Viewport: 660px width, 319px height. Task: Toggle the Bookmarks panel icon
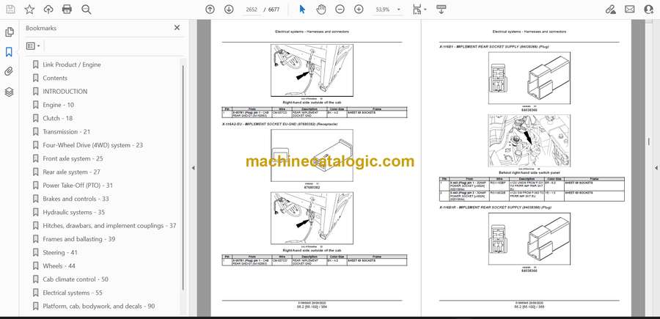point(10,52)
